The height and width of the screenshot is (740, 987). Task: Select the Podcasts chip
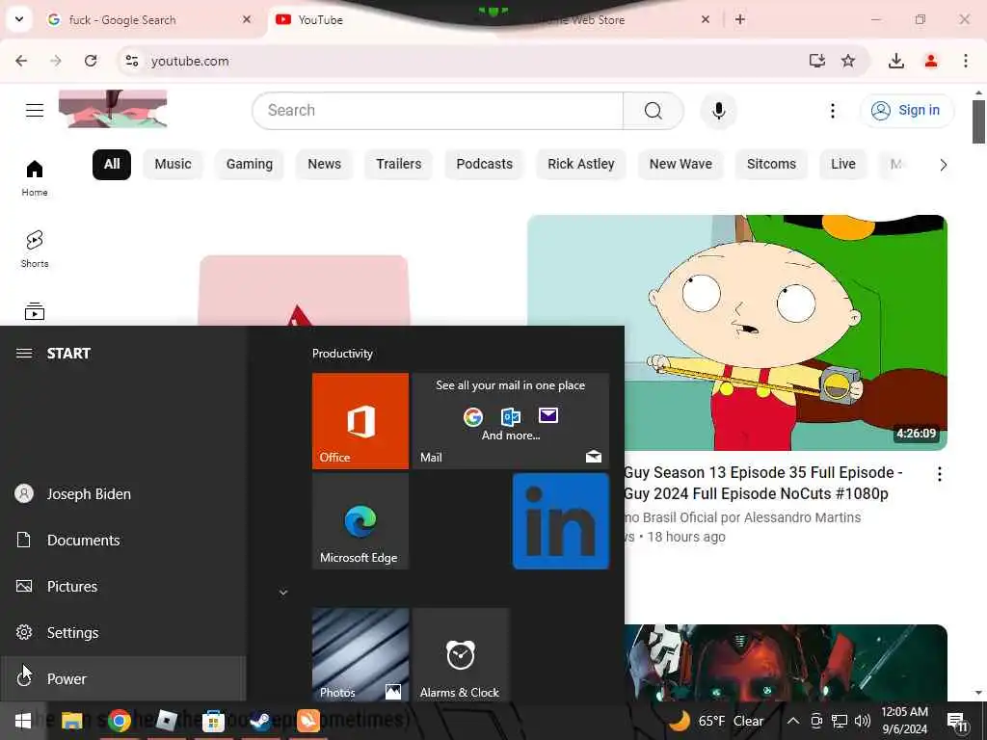(x=484, y=164)
